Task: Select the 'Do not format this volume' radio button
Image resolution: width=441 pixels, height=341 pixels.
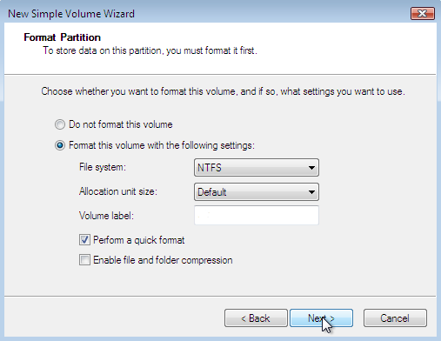Action: (60, 124)
